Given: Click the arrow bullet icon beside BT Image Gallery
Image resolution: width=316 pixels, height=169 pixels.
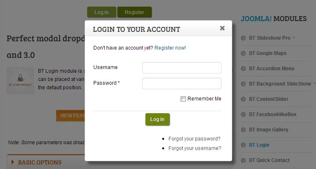Looking at the screenshot, I should pos(243,130).
